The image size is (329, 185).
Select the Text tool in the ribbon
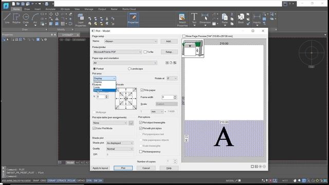(x=194, y=18)
